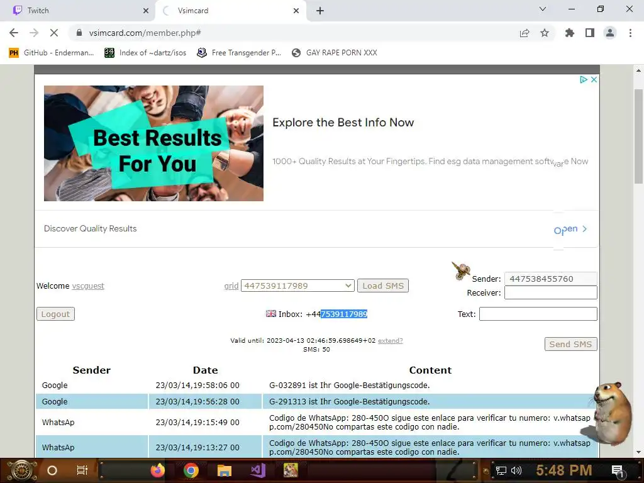The height and width of the screenshot is (483, 644).
Task: Click the vscguest username link
Action: (x=88, y=286)
